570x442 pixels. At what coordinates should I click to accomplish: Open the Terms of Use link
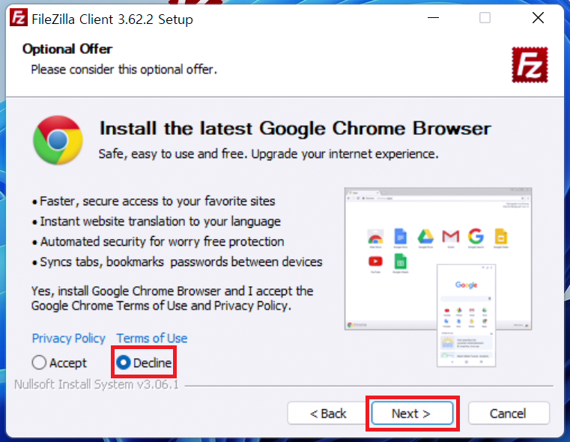pyautogui.click(x=152, y=339)
